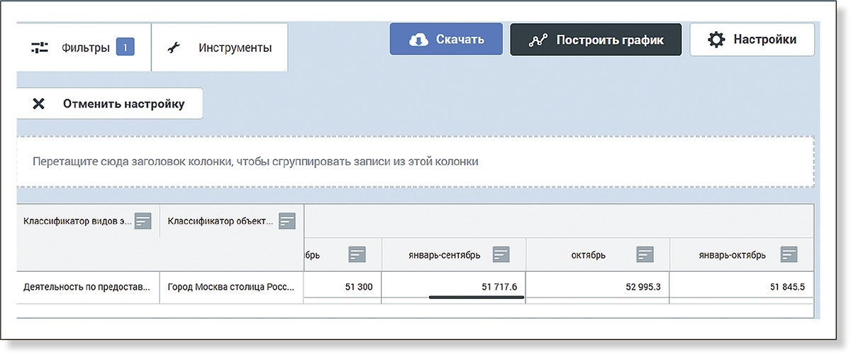Open the Фильтры tab

pyautogui.click(x=84, y=48)
